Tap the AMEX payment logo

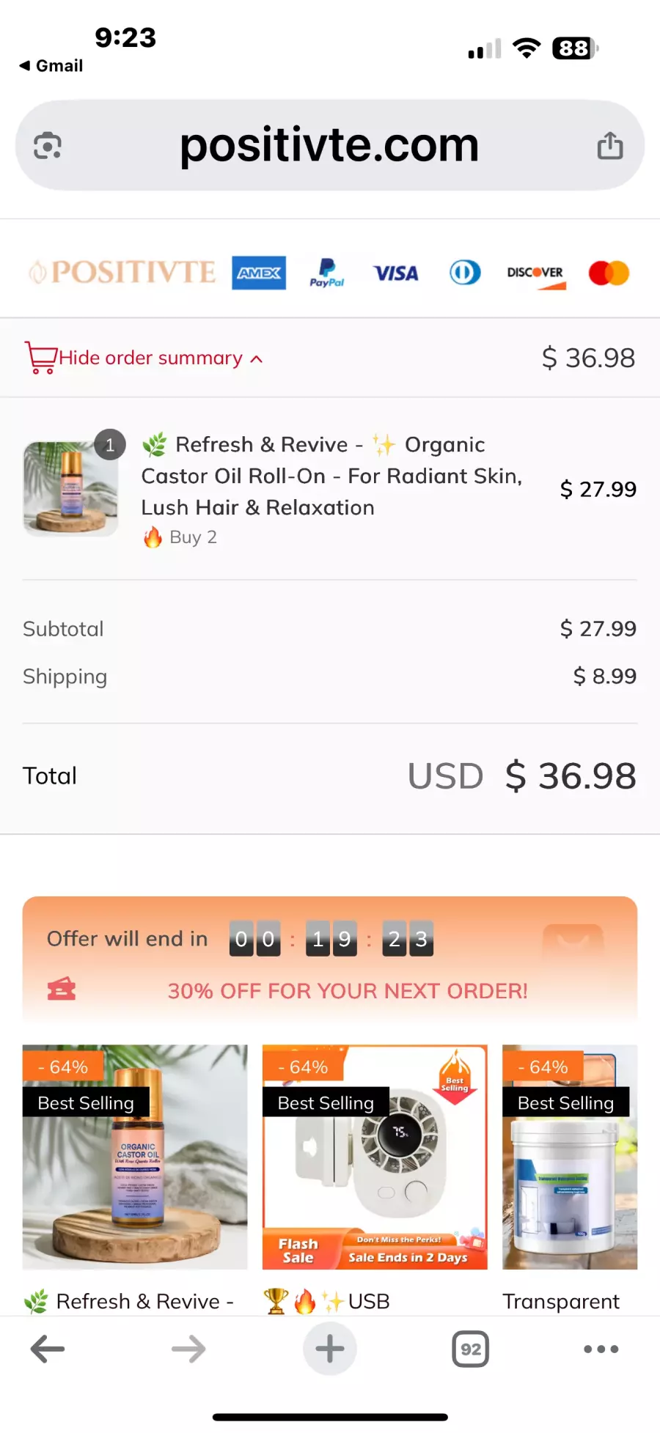click(259, 273)
